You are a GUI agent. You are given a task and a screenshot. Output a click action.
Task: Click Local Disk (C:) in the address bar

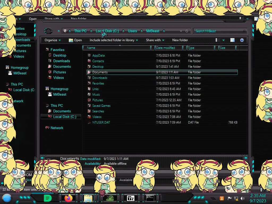(x=107, y=31)
